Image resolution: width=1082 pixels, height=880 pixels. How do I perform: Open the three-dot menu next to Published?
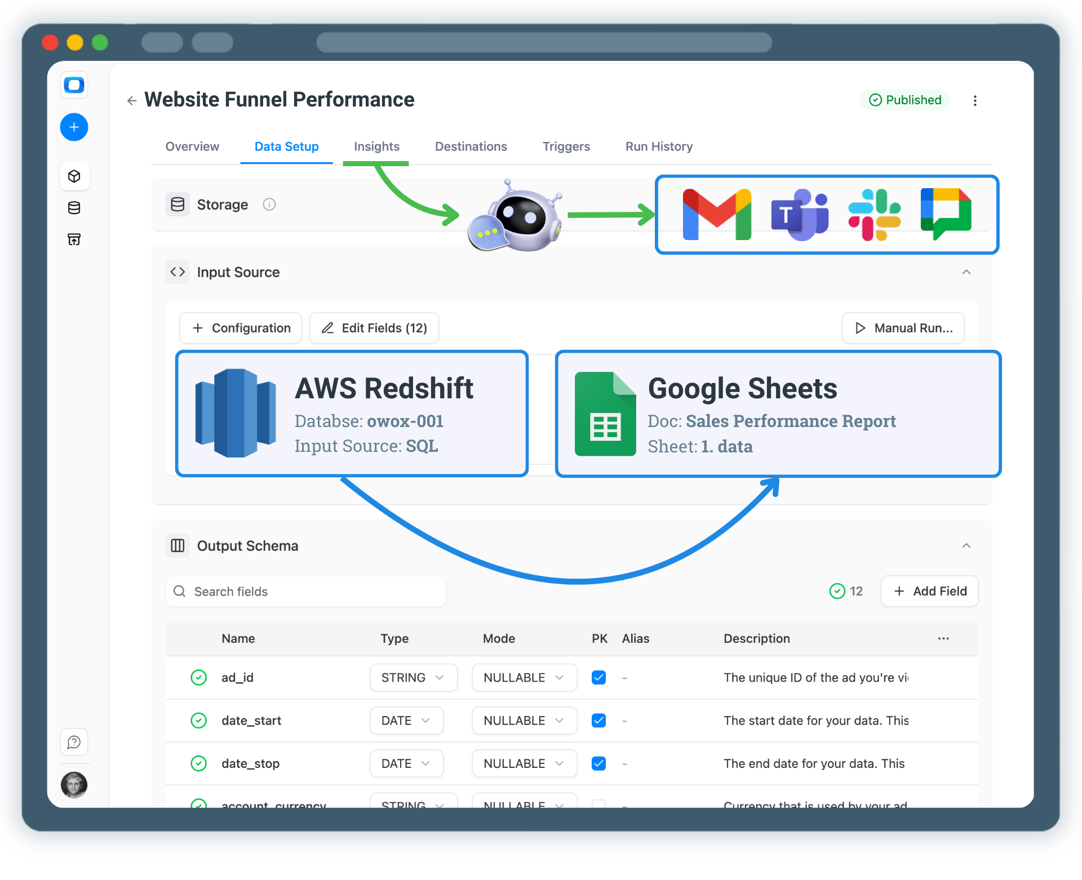point(975,101)
